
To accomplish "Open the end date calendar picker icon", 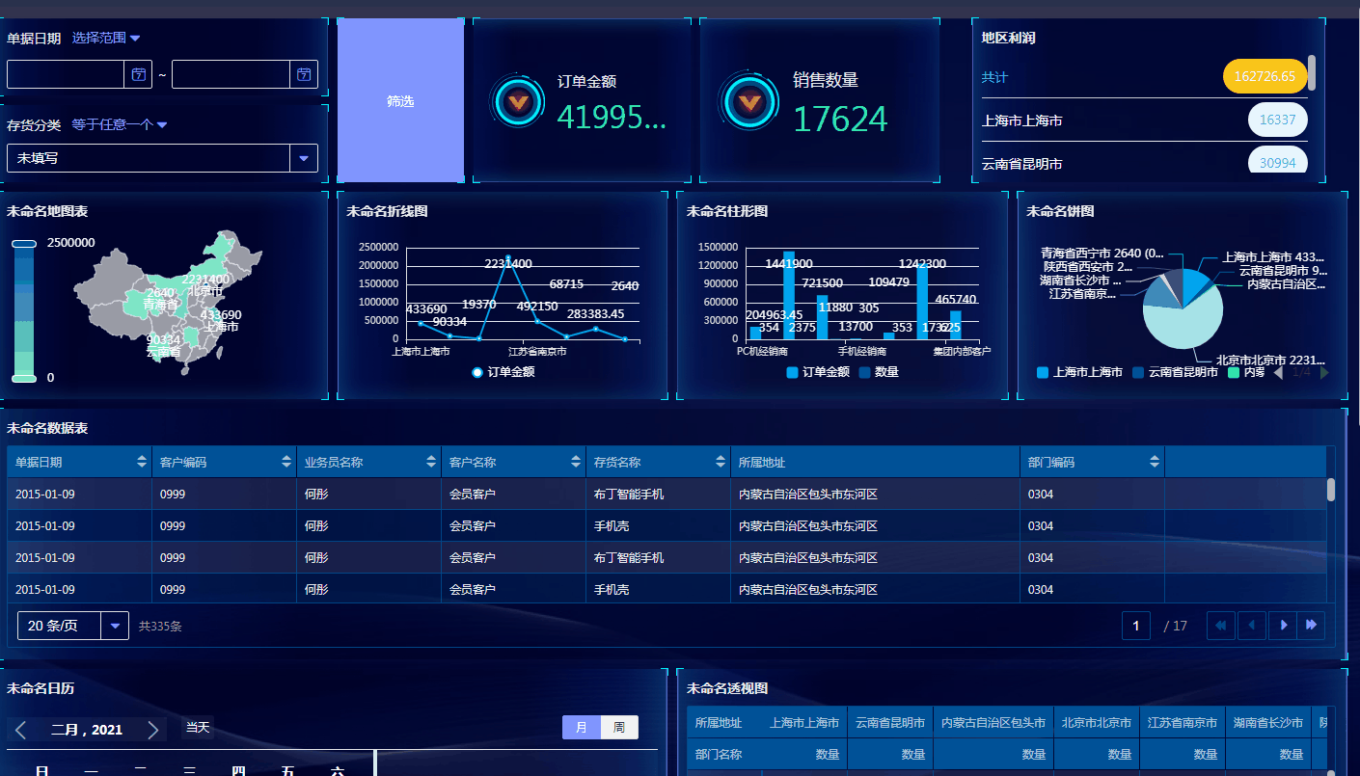I will (304, 74).
